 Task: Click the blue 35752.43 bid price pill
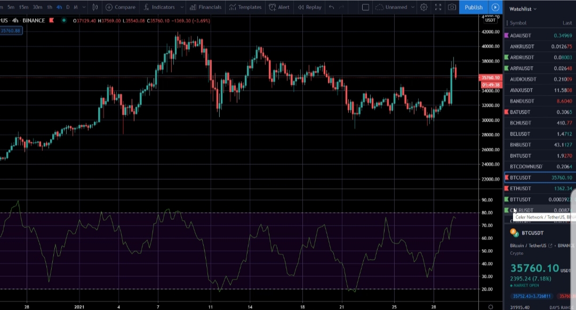tap(532, 296)
